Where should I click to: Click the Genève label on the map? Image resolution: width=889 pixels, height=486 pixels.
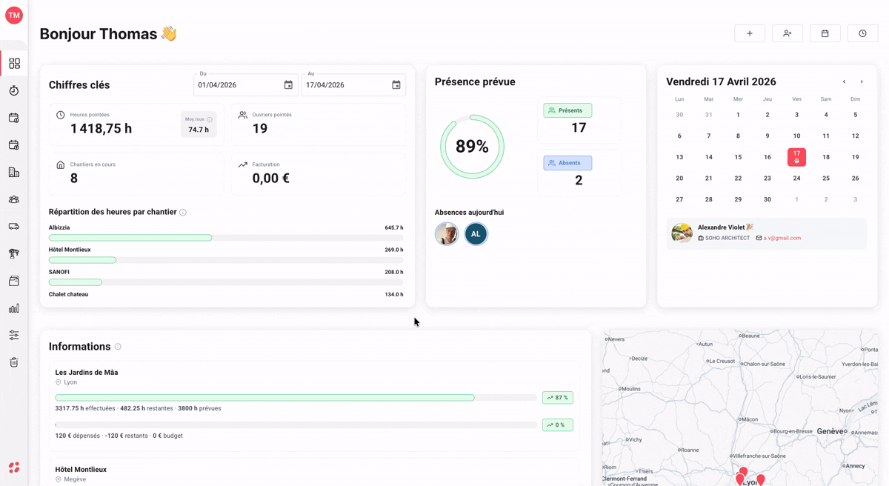831,431
